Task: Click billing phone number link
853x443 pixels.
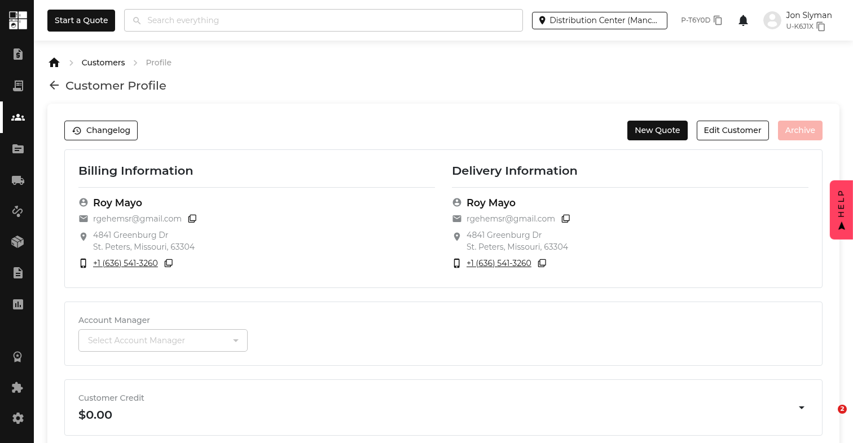Action: click(x=125, y=263)
